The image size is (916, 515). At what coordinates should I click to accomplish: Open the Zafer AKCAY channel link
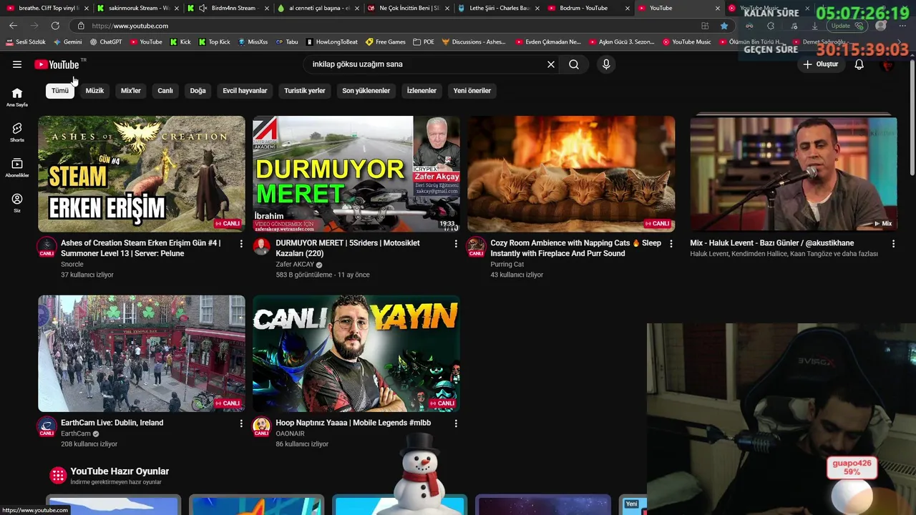(x=295, y=265)
